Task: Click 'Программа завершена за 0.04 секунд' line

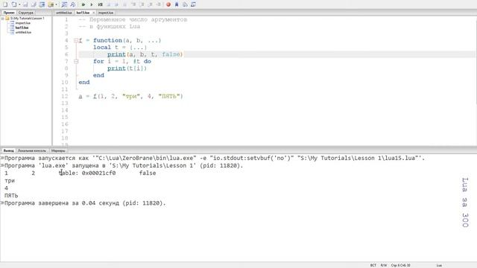Action: click(x=85, y=203)
